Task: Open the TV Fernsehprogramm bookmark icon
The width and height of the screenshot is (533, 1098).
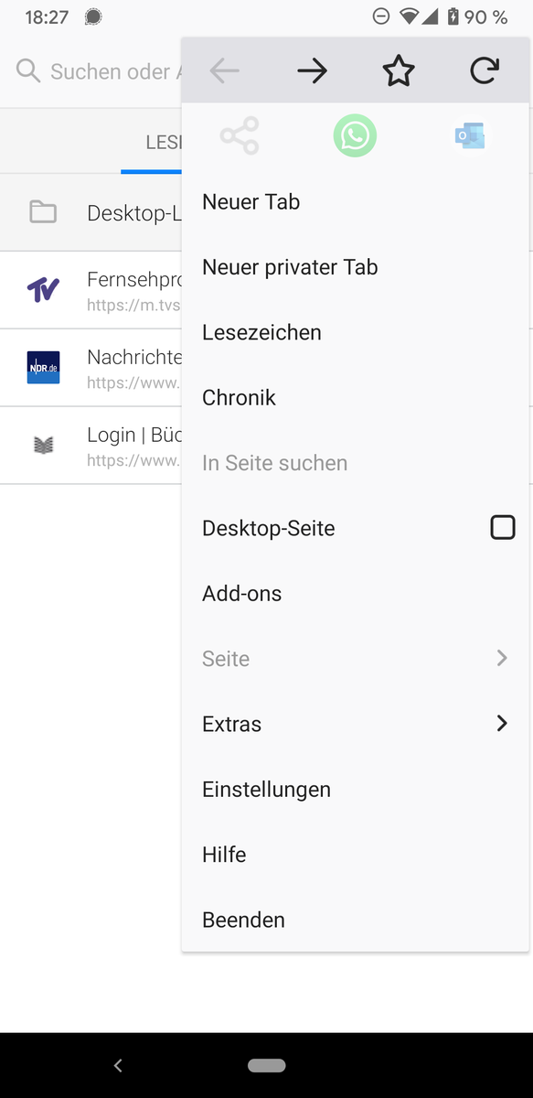Action: tap(43, 290)
